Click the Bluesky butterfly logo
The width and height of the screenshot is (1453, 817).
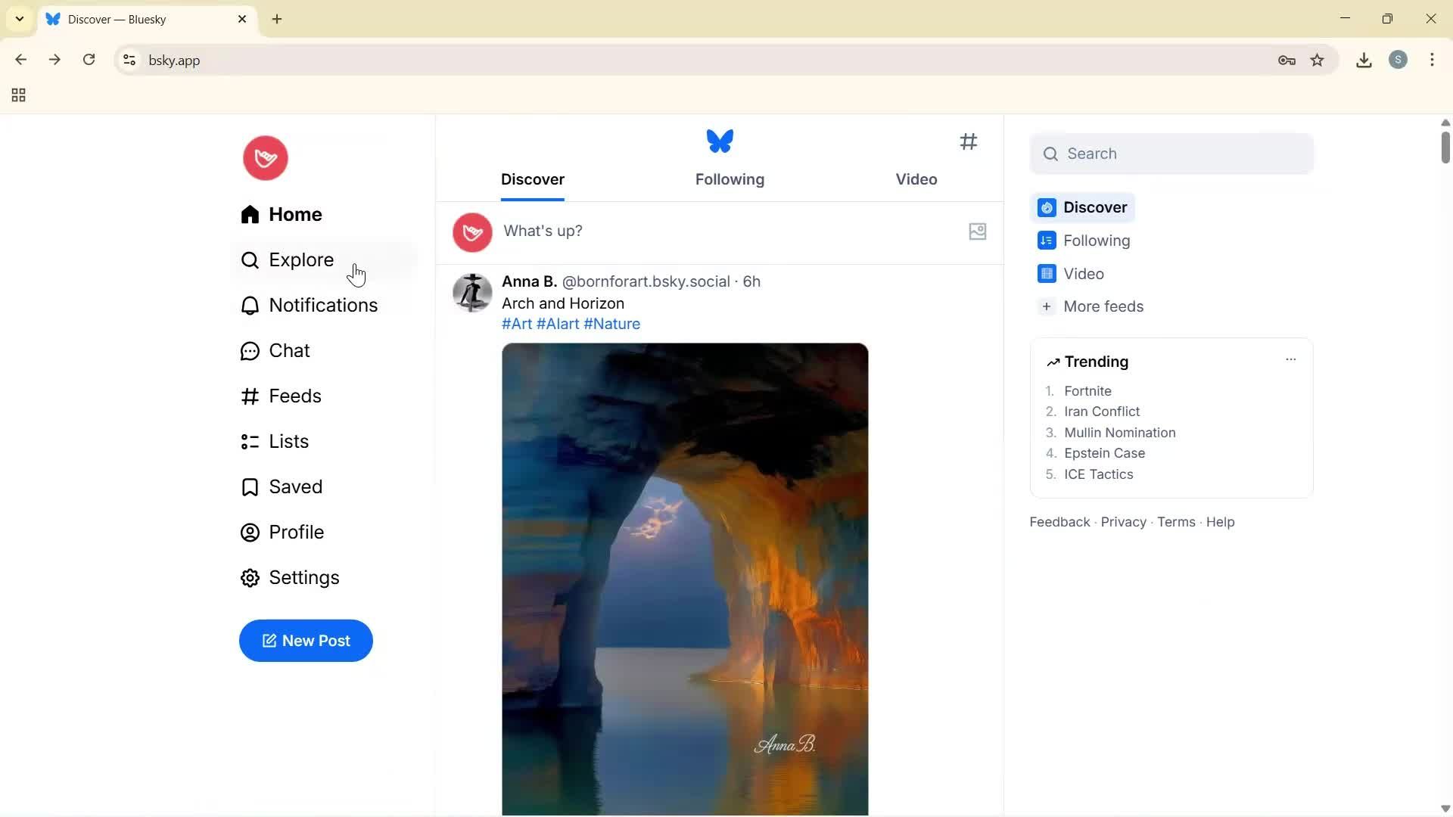[x=719, y=141]
